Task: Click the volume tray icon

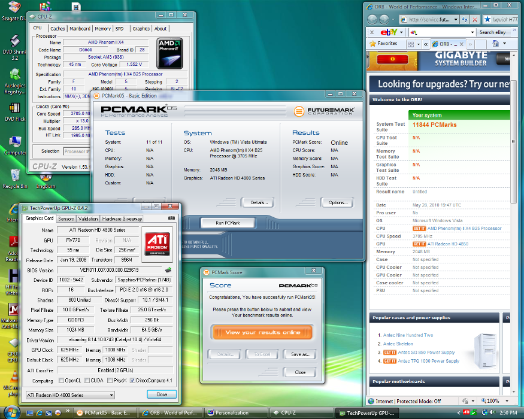Action: pos(493,412)
